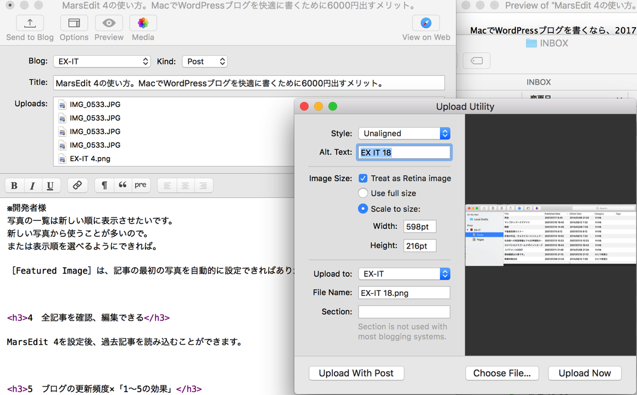637x395 pixels.
Task: Click the h3 heading line 全記事を確認、編集できる
Action: pyautogui.click(x=88, y=317)
